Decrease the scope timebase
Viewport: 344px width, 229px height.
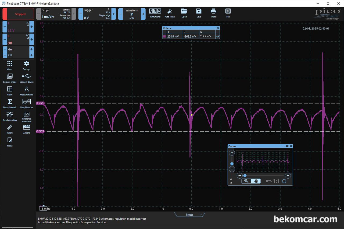tap(38, 14)
